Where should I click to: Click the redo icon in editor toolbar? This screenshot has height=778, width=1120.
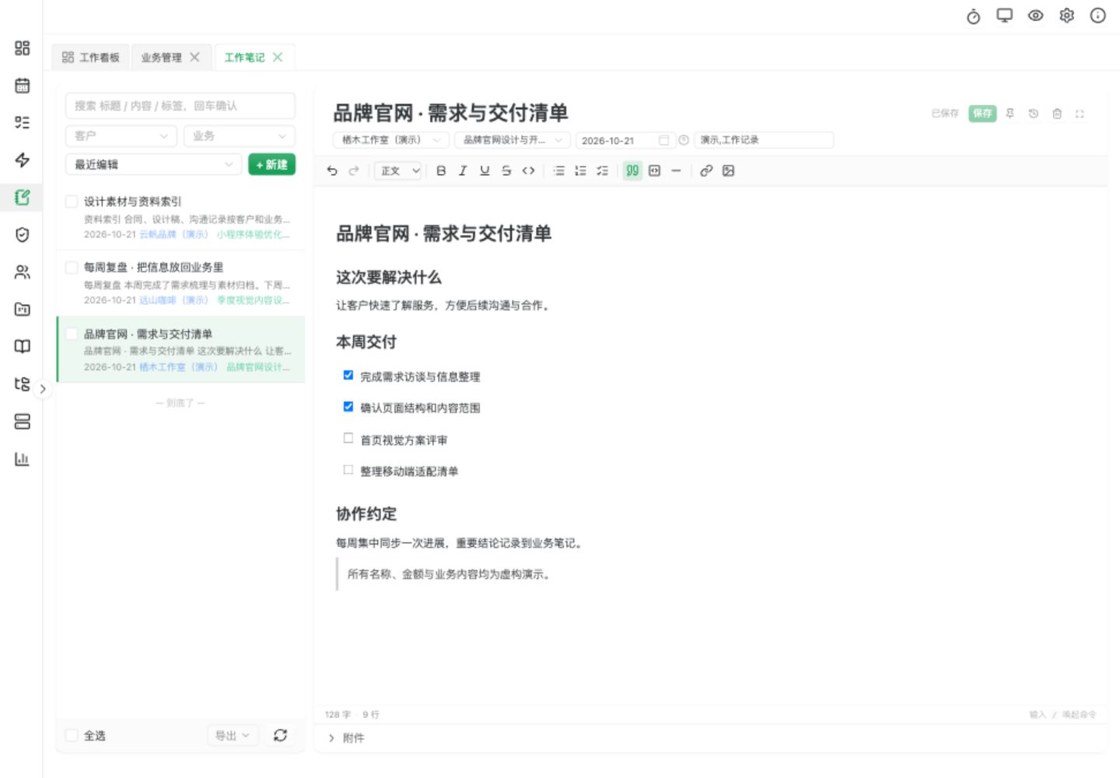354,170
